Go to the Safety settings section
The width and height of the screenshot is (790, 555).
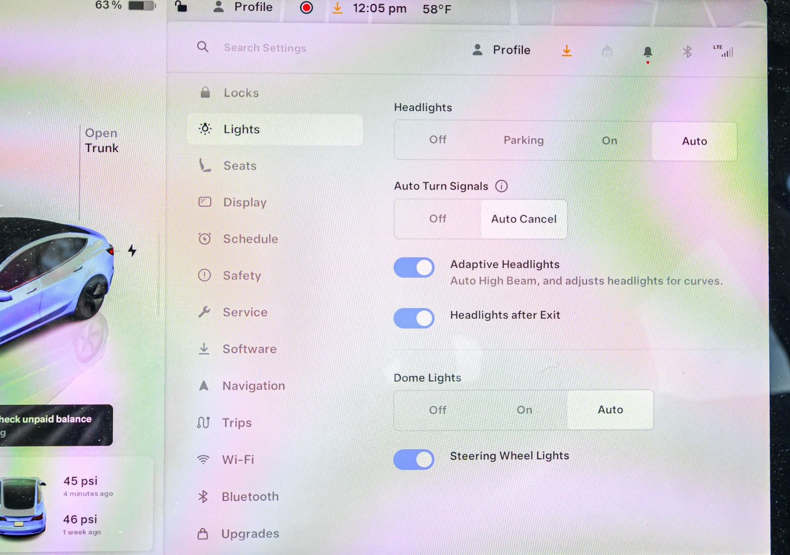click(241, 276)
